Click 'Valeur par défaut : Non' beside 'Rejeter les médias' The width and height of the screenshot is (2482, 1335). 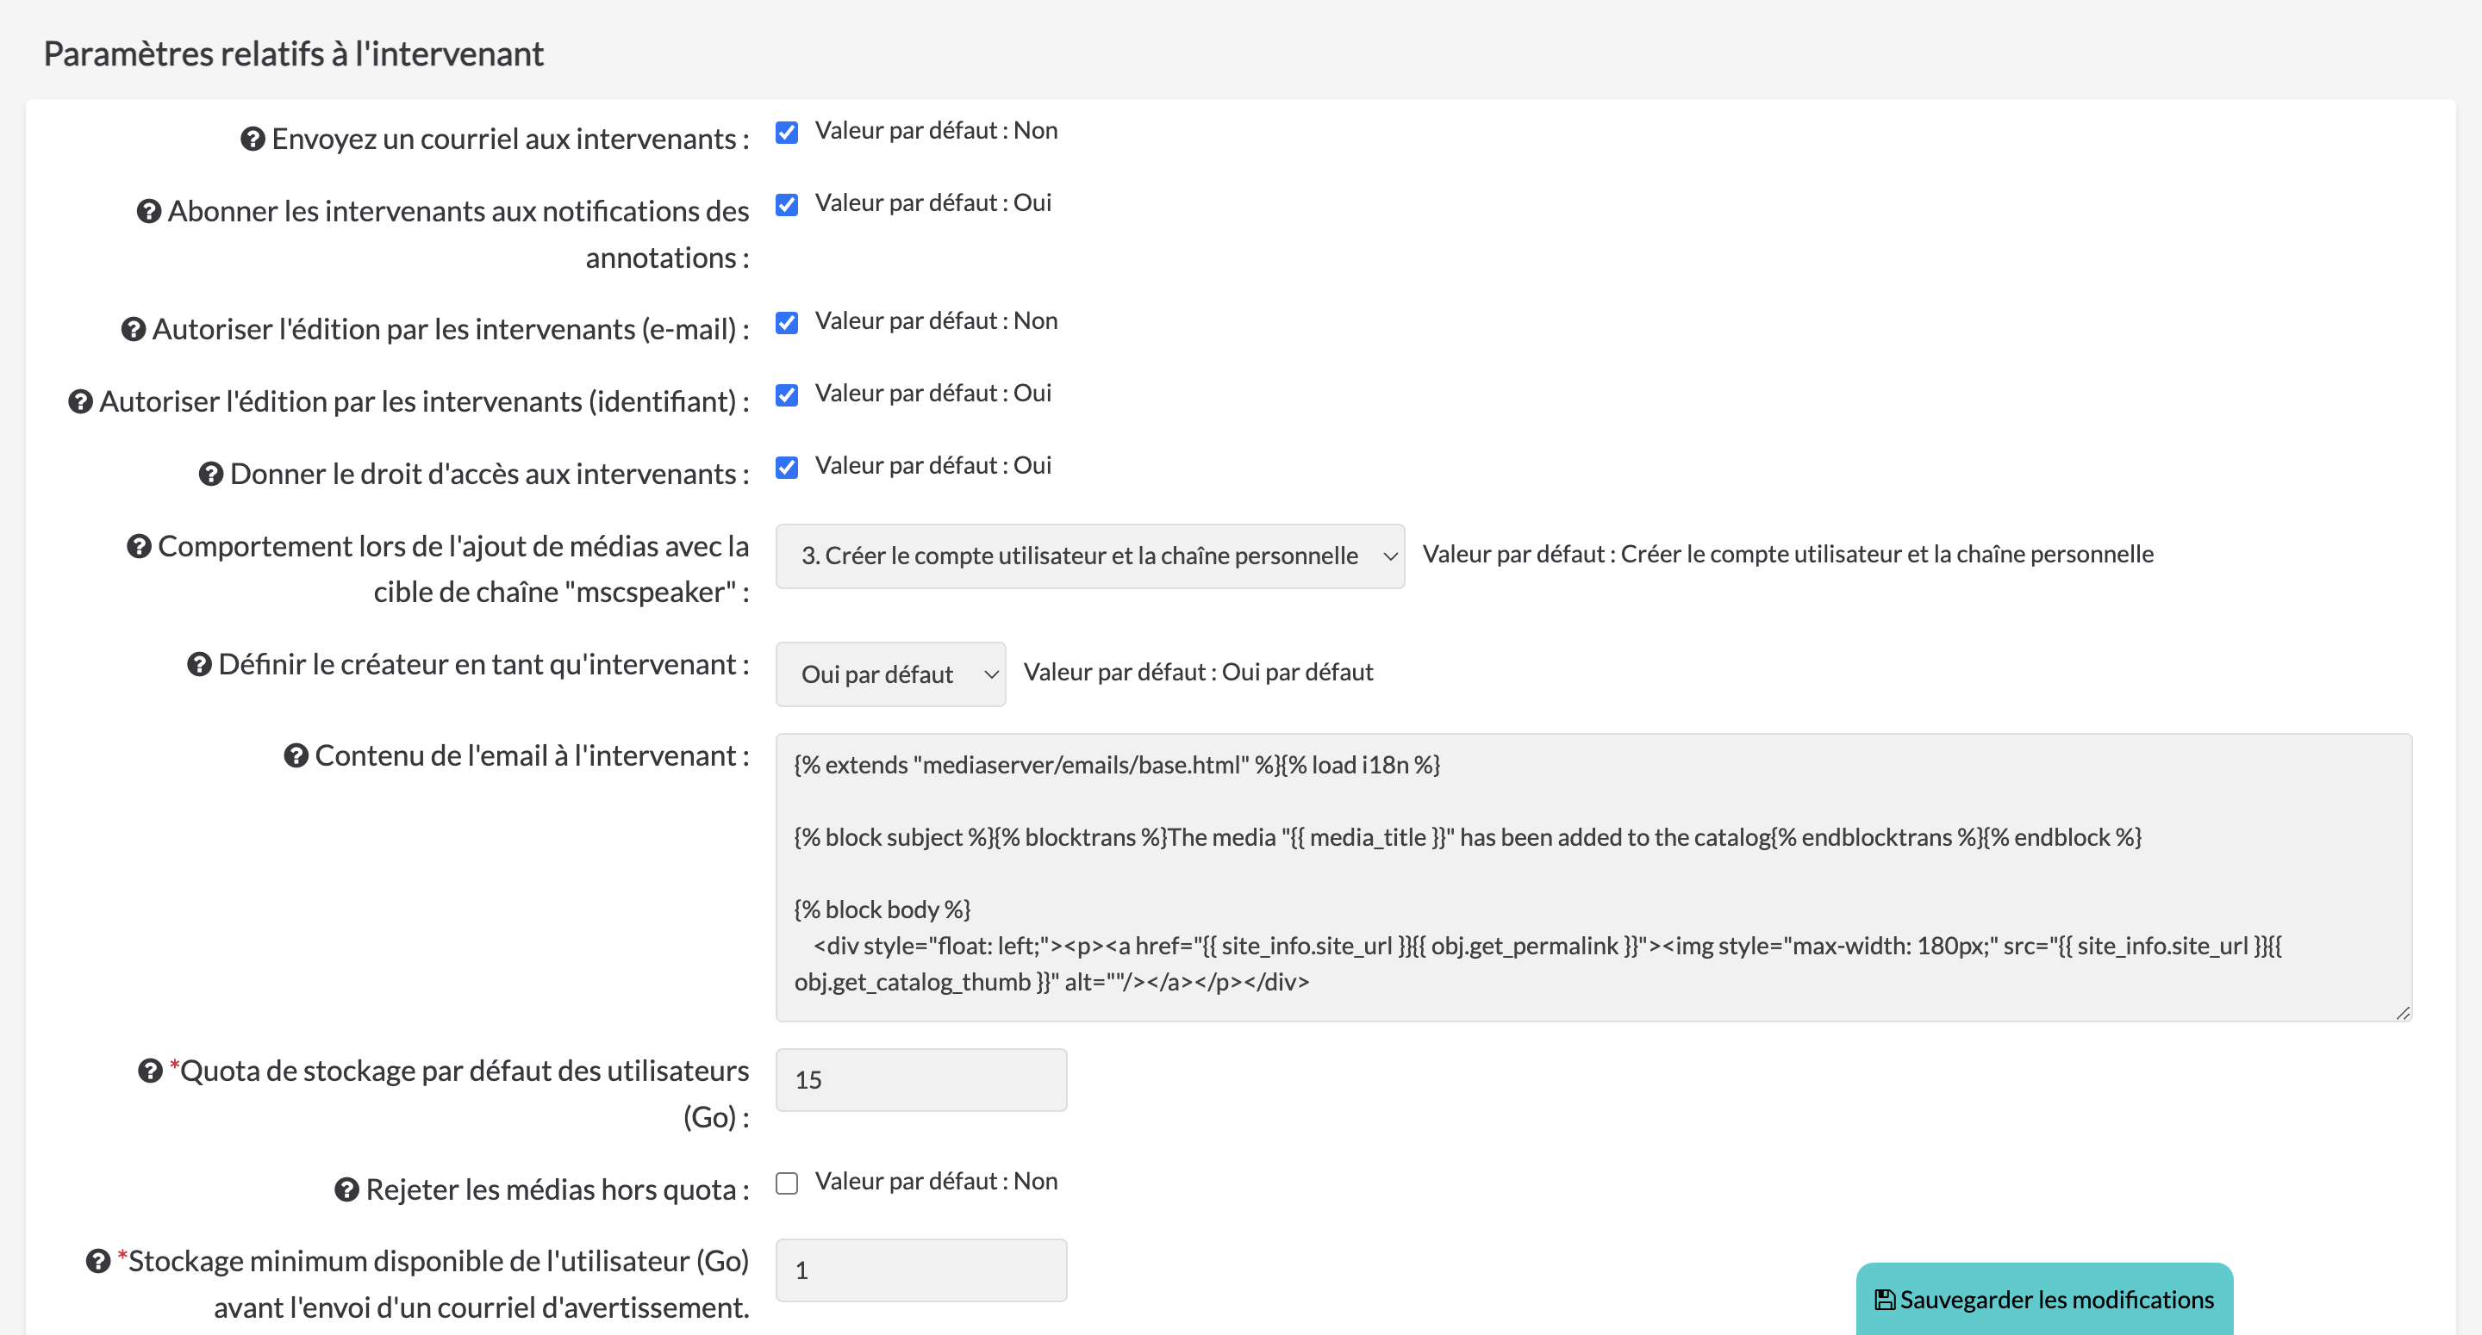tap(937, 1182)
